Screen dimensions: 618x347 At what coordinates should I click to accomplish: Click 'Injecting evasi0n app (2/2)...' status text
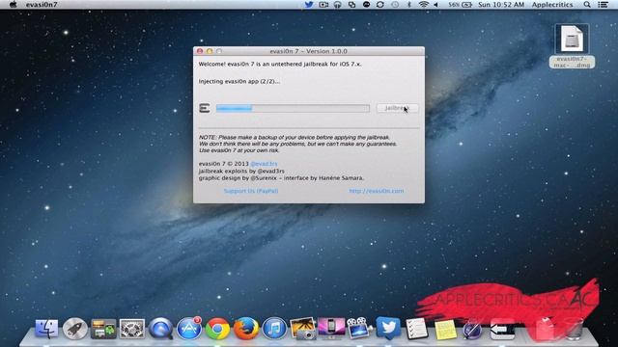[x=239, y=81]
